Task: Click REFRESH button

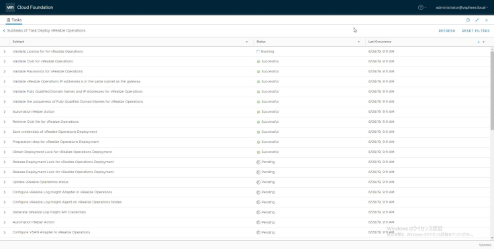Action: tap(447, 31)
